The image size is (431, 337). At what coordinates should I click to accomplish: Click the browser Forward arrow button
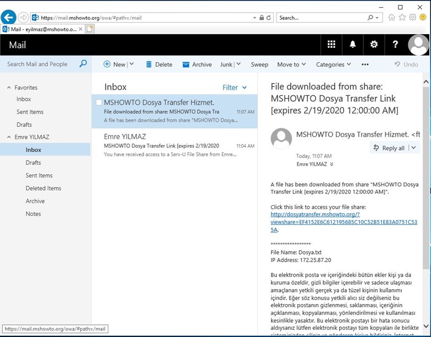click(23, 18)
